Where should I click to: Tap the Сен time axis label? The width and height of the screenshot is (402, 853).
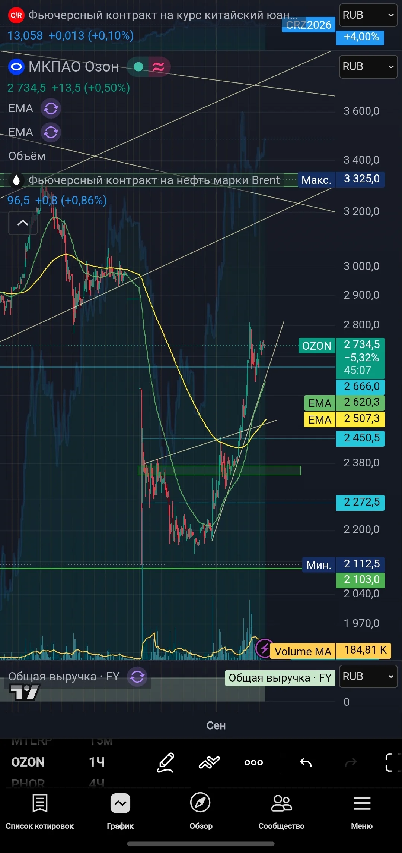[216, 725]
